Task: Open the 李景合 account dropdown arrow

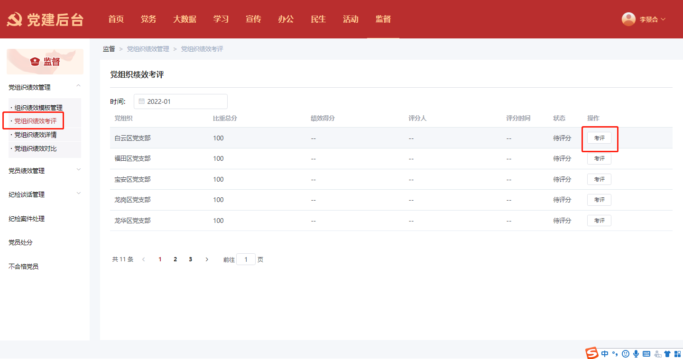Action: tap(663, 19)
